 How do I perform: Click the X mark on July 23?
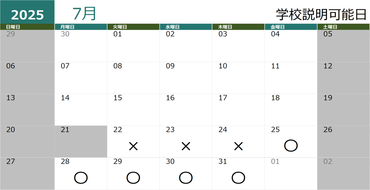[186, 146]
